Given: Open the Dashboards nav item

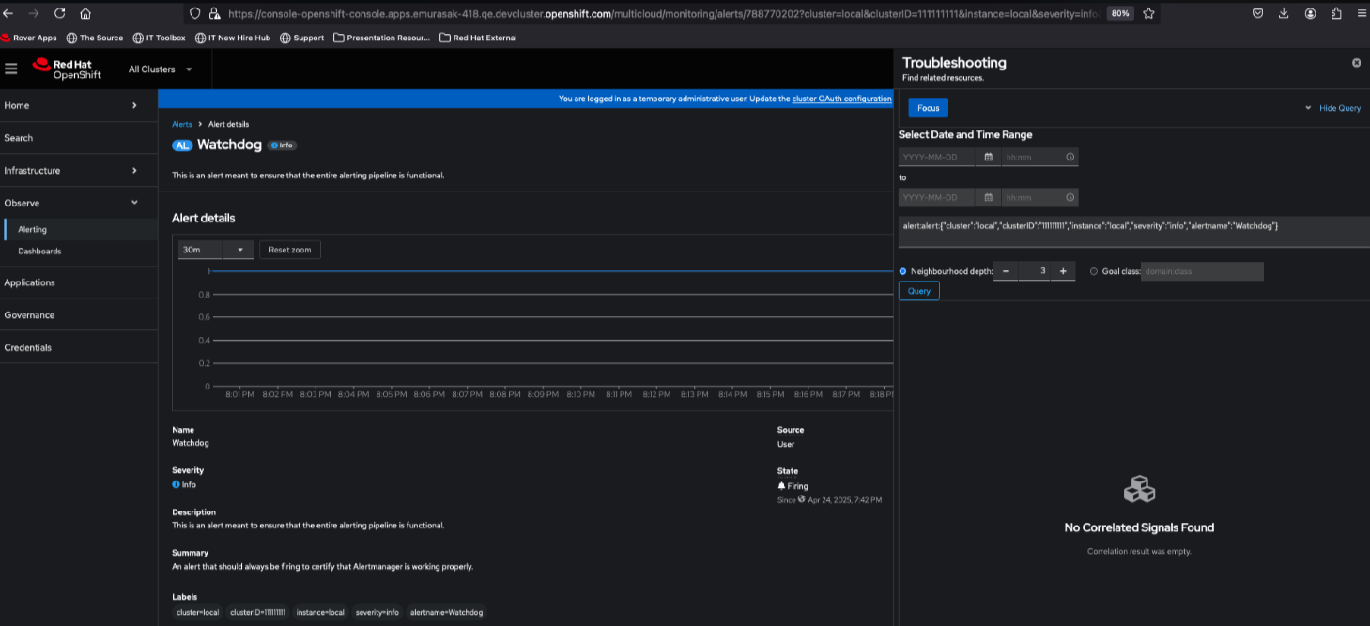Looking at the screenshot, I should click(39, 252).
